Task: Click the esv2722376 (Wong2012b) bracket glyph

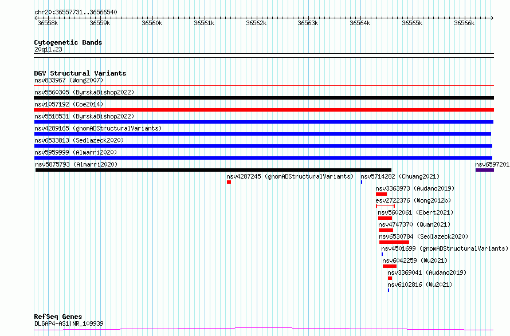Action: click(386, 206)
